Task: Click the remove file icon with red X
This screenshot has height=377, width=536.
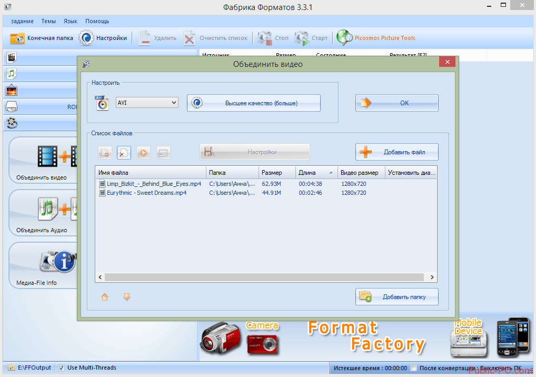Action: point(124,153)
